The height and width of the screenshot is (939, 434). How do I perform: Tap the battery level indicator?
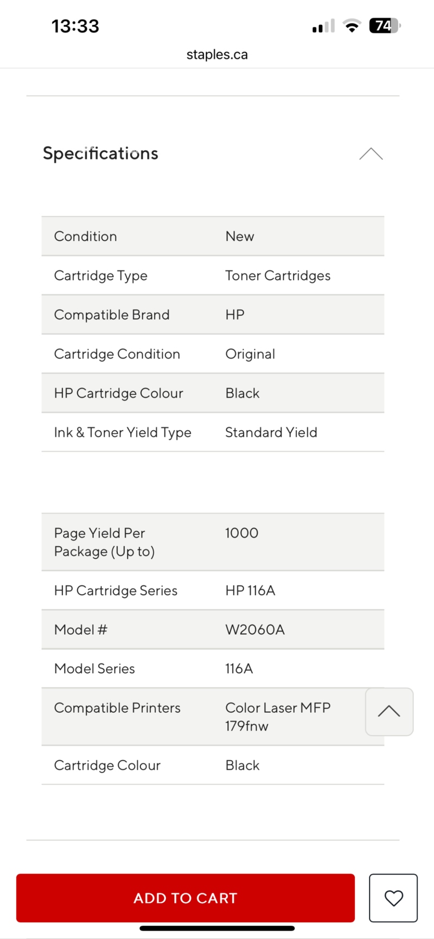[384, 25]
